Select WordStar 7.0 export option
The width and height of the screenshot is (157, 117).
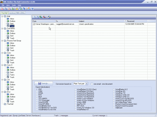[114, 93]
